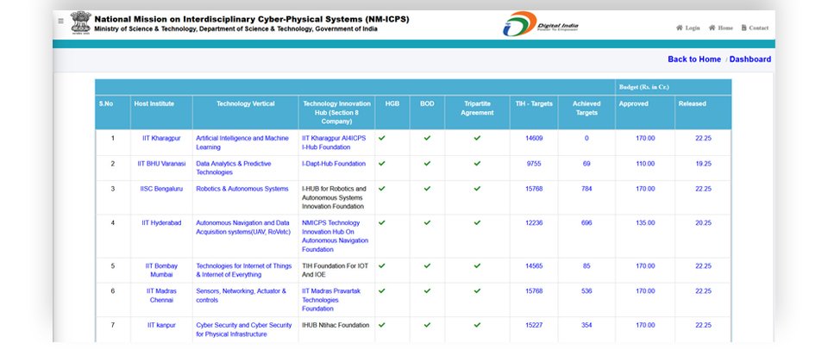Click achieved targets value 784
This screenshot has height=362, width=828.
pos(586,189)
